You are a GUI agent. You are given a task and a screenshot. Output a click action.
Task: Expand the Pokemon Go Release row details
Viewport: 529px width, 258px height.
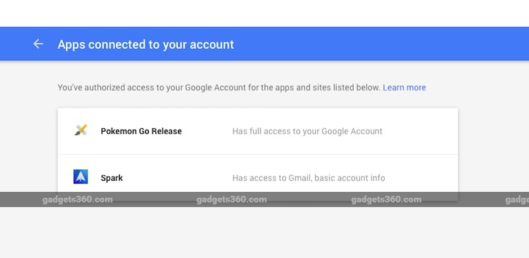click(x=258, y=131)
